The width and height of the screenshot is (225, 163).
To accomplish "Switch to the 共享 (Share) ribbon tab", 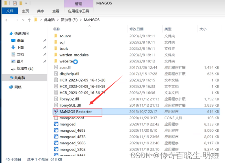I will tap(41, 11).
